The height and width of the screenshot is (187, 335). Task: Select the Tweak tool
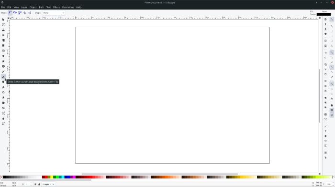coord(3,30)
